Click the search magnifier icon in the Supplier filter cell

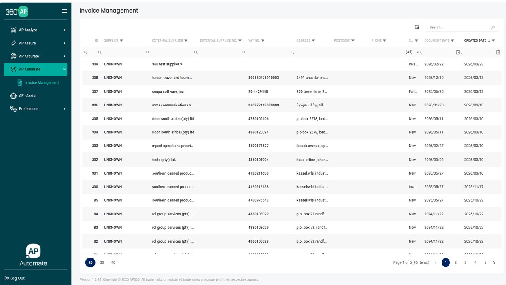pos(100,52)
